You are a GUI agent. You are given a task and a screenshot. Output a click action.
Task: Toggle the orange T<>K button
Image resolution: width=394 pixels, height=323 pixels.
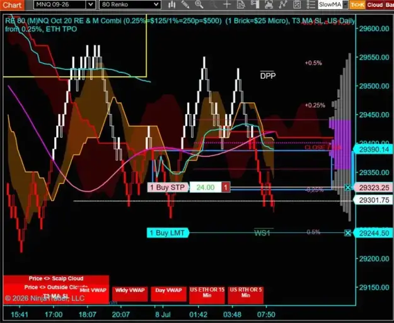357,5
